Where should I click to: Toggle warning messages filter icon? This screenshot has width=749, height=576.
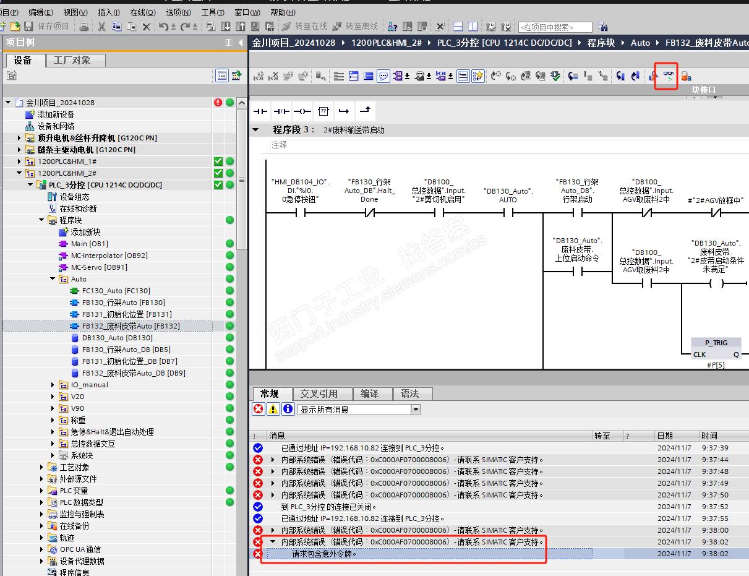coord(273,409)
